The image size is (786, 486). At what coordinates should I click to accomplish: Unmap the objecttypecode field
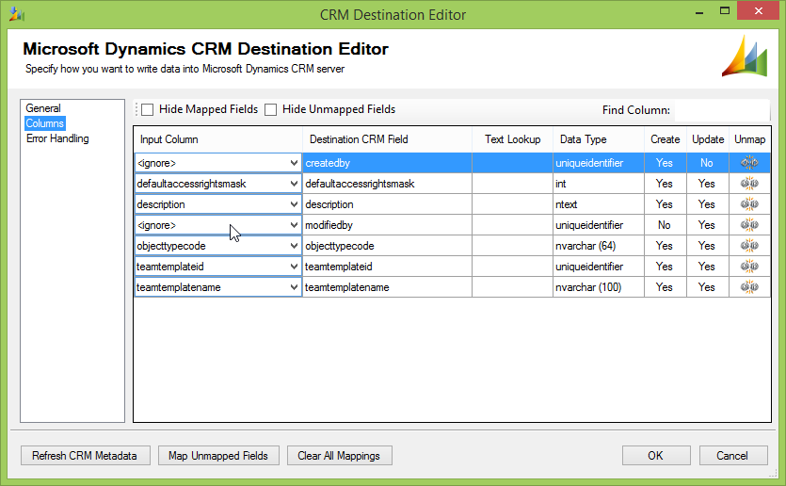749,246
